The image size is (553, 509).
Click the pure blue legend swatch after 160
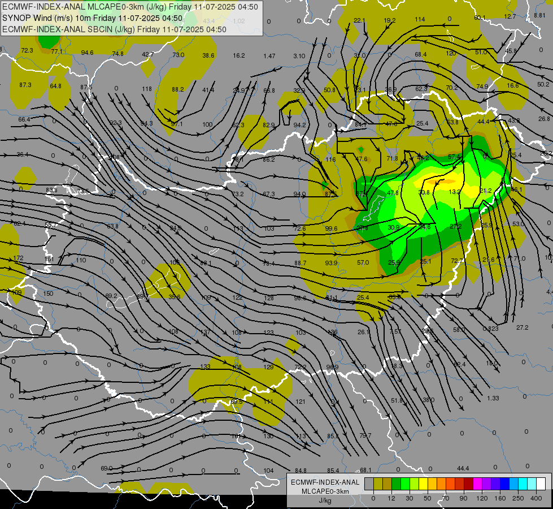(504, 484)
